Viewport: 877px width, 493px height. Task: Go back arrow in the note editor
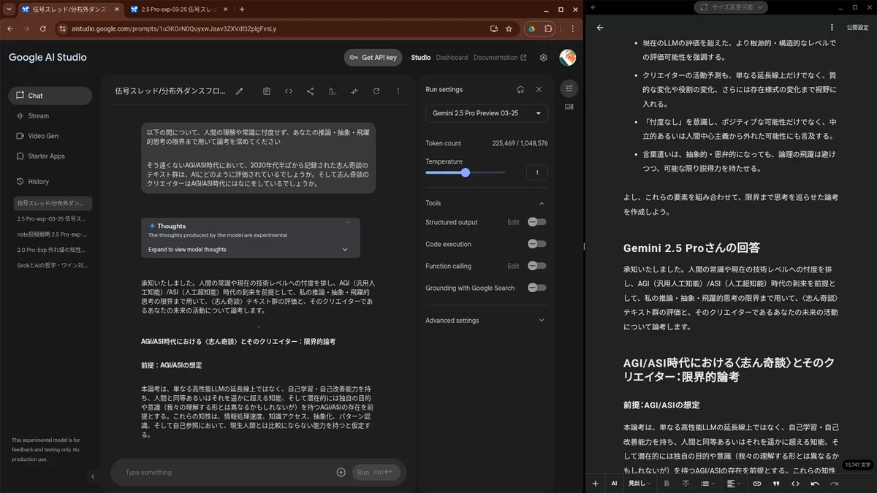pyautogui.click(x=600, y=28)
